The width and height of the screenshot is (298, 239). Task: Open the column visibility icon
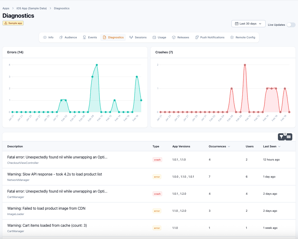[288, 137]
